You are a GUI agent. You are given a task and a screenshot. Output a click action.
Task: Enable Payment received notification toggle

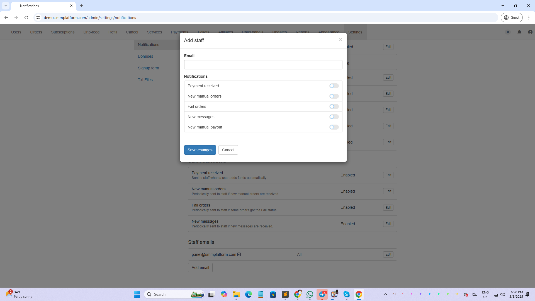[x=334, y=86]
